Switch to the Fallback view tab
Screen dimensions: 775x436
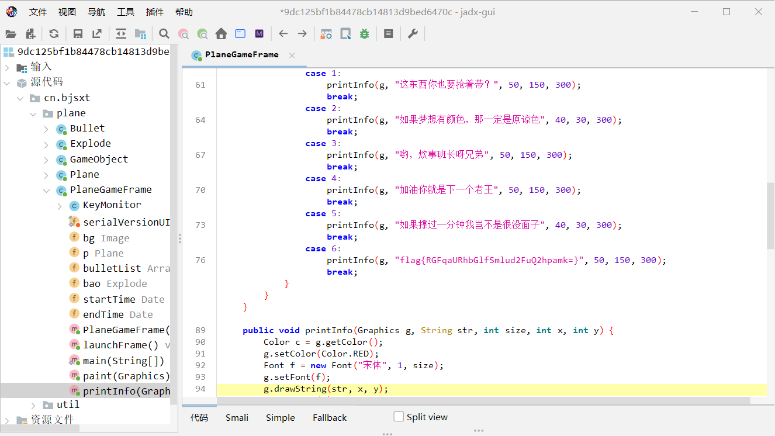(x=330, y=417)
